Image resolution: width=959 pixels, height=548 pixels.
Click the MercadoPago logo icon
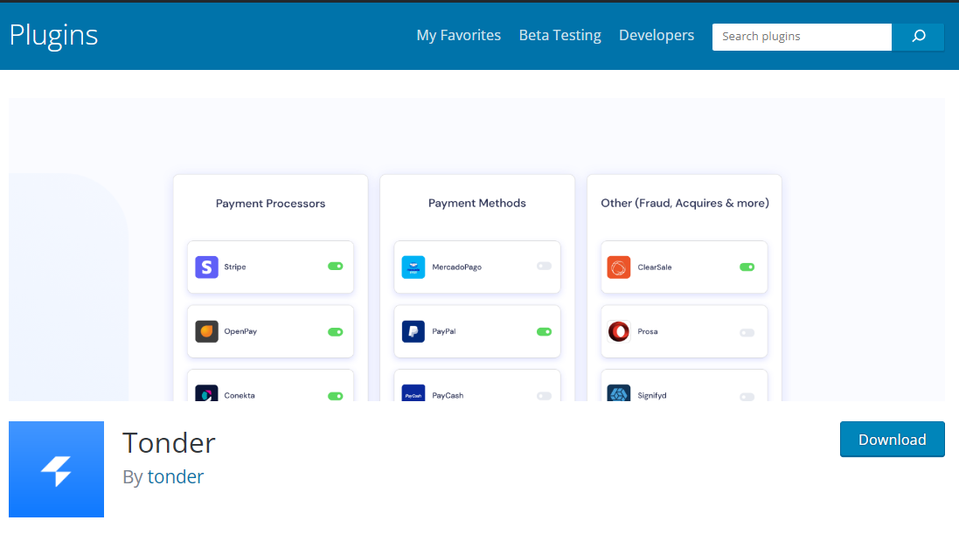[x=413, y=267]
